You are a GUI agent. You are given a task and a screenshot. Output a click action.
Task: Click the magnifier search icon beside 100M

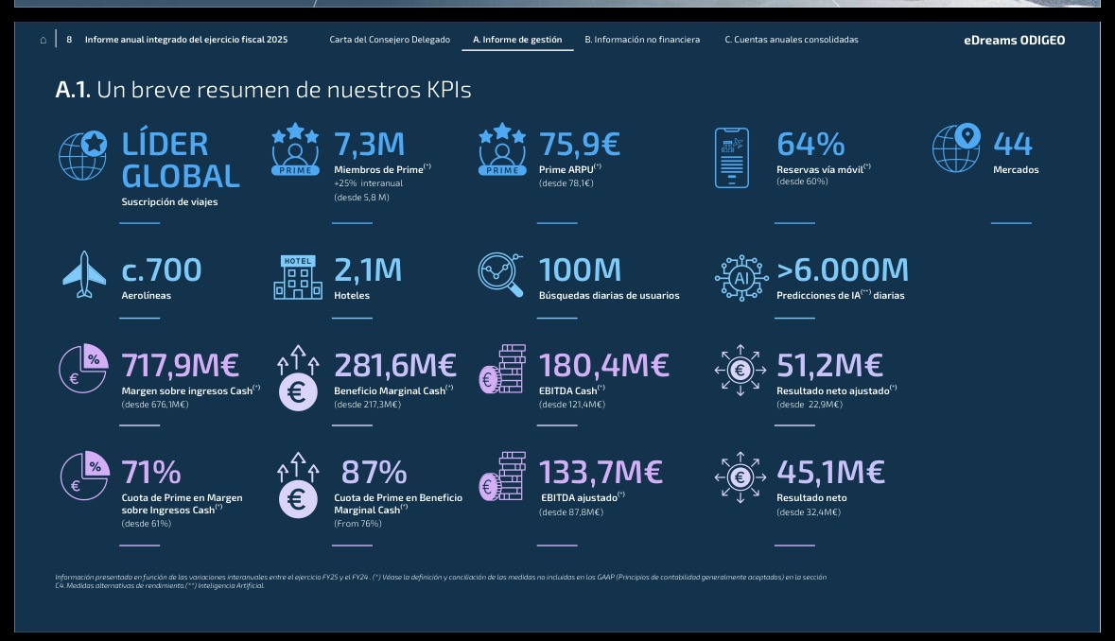(x=500, y=274)
